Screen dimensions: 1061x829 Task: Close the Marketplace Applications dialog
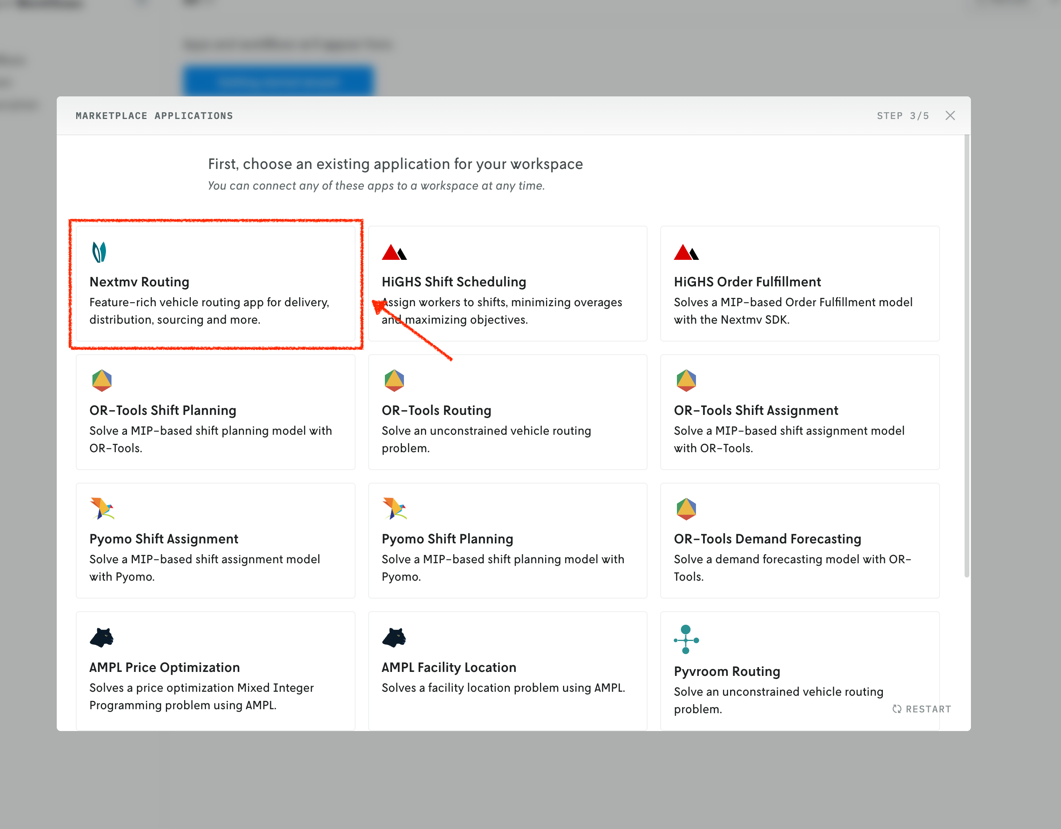click(x=950, y=115)
